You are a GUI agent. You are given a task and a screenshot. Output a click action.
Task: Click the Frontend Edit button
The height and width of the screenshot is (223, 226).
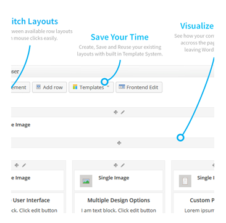[x=139, y=87]
